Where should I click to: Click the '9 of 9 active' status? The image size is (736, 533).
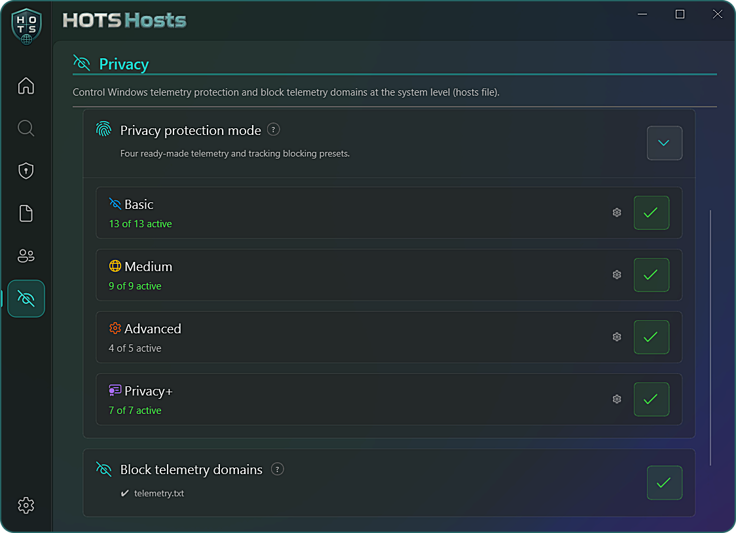click(x=135, y=286)
